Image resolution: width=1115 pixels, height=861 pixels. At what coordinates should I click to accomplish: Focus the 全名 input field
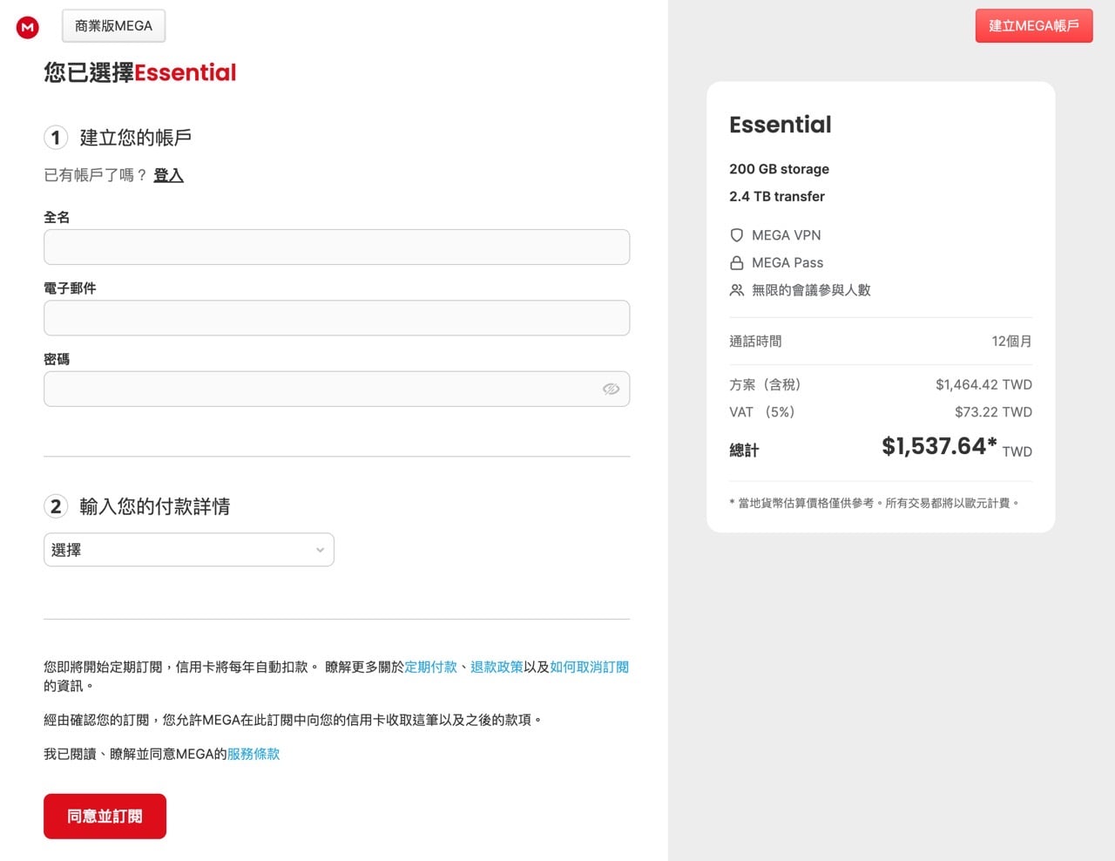(x=336, y=247)
